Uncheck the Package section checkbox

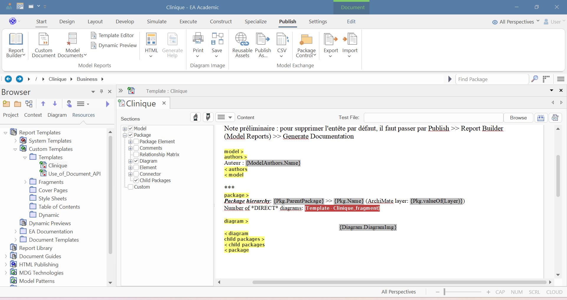(x=131, y=135)
